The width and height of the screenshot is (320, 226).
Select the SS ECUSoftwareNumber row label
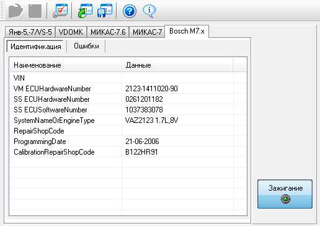click(x=50, y=110)
